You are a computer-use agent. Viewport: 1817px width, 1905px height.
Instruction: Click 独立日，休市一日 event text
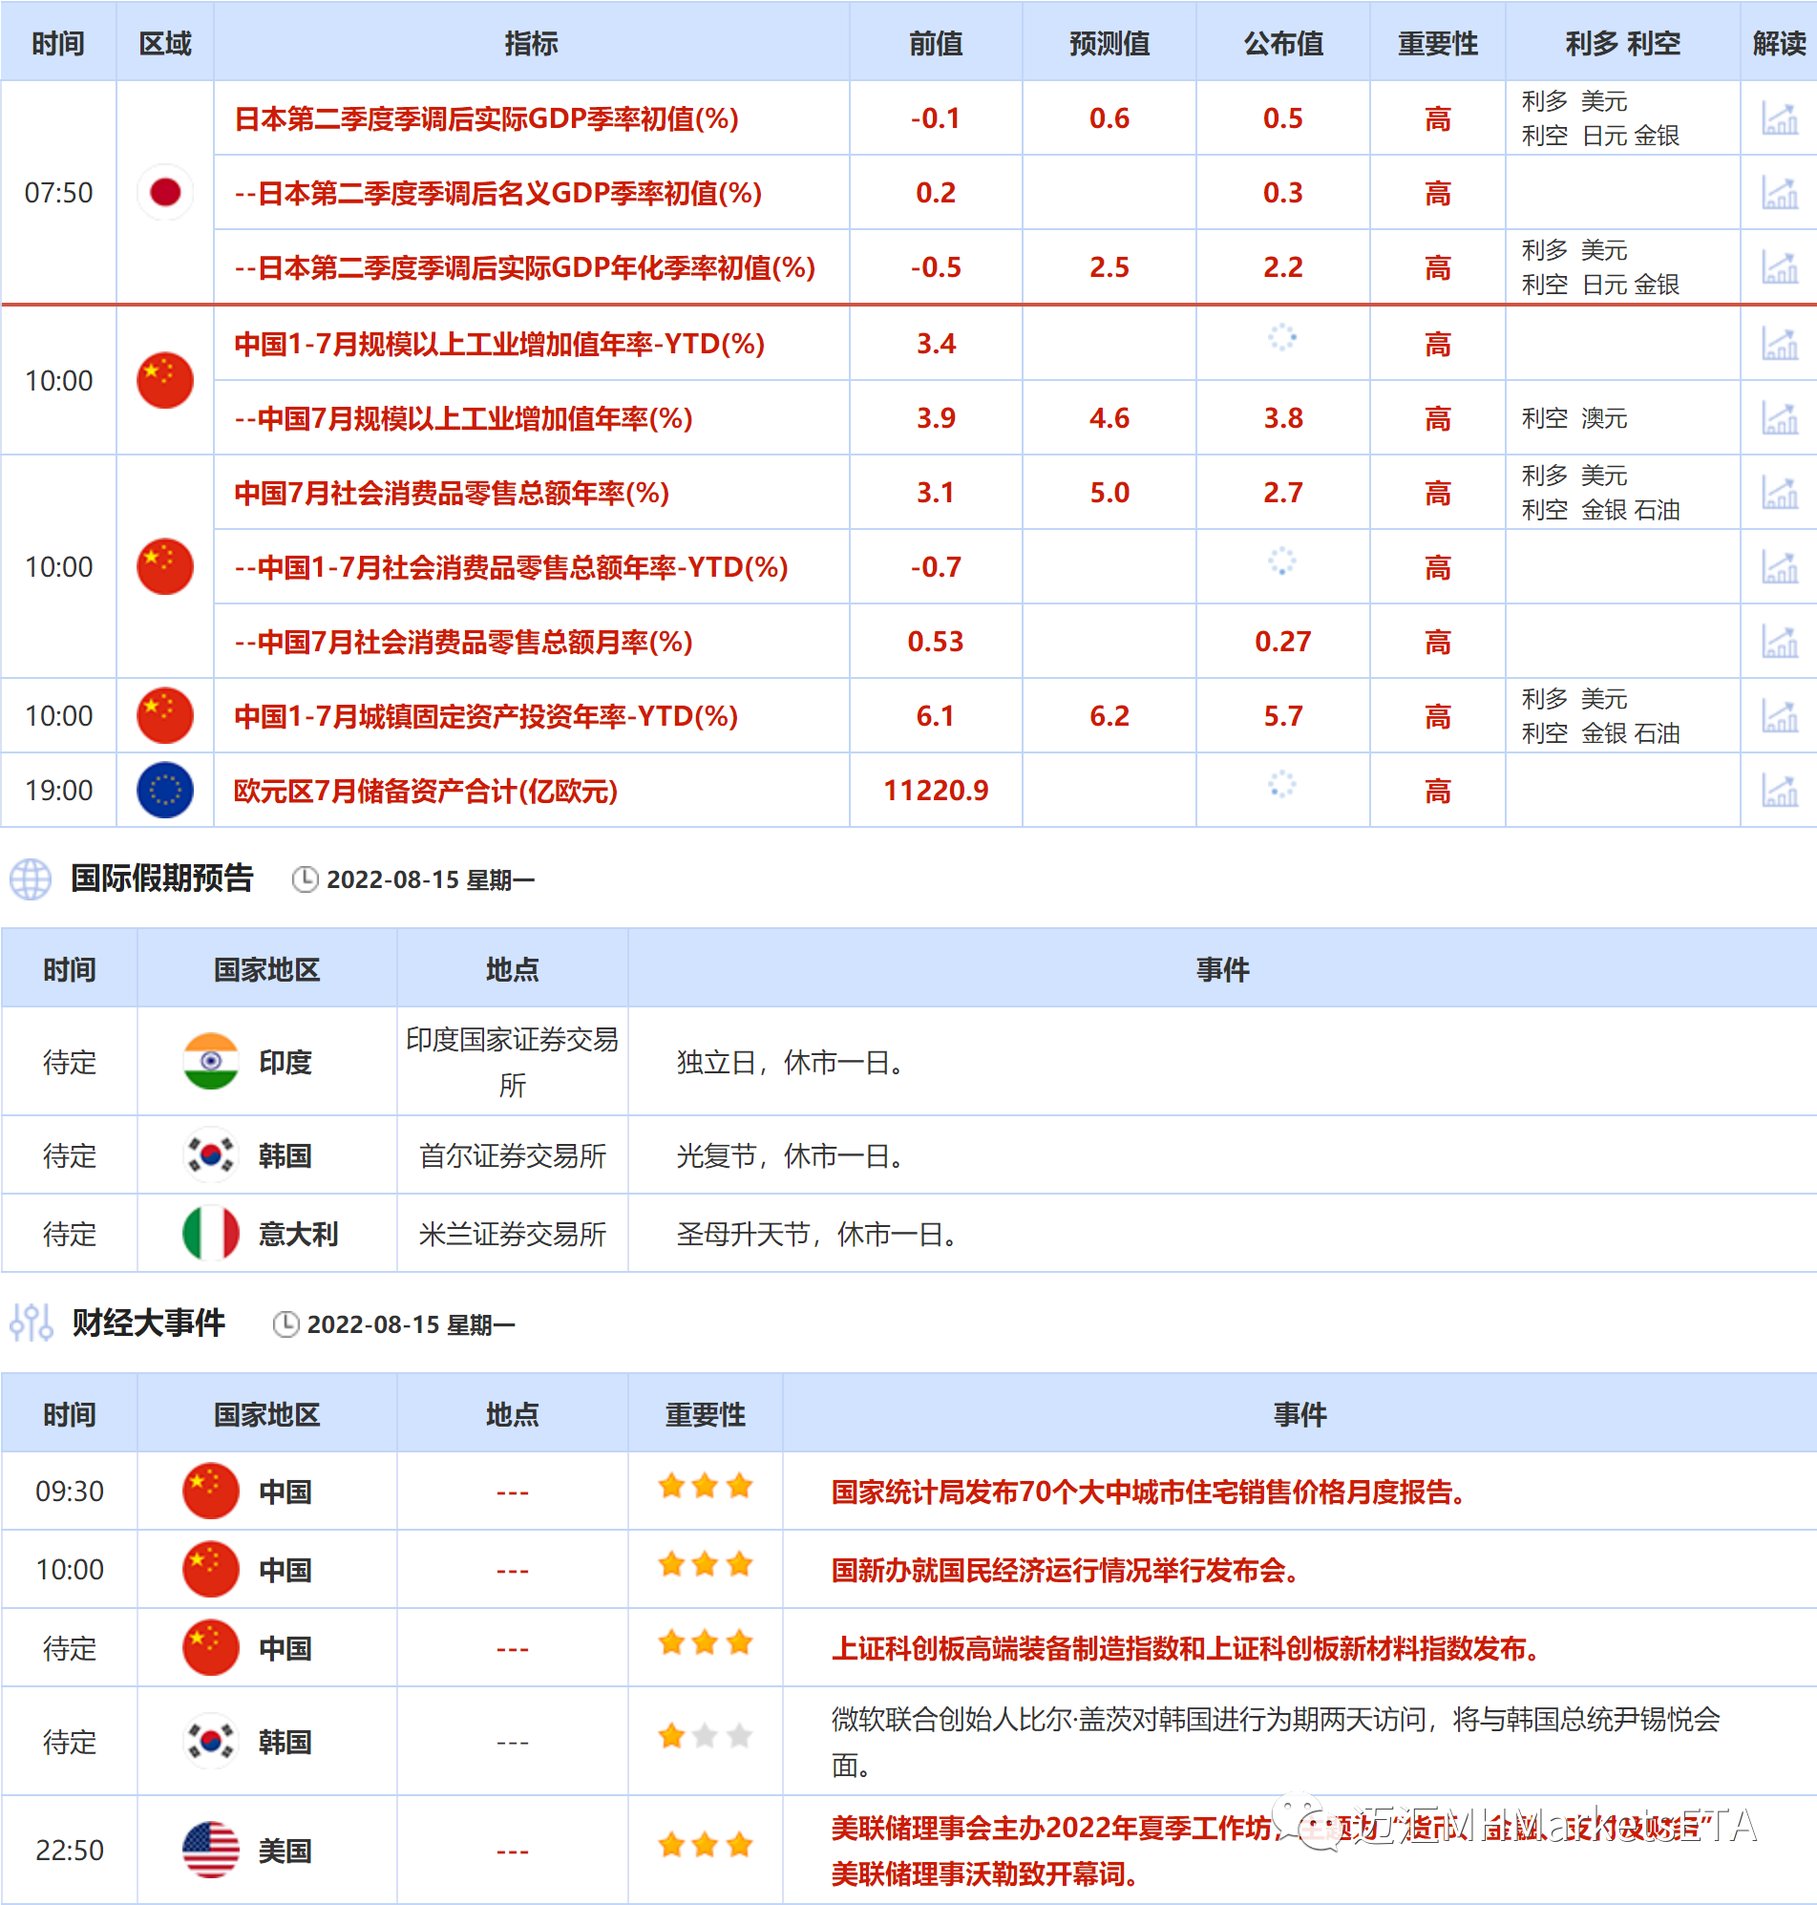click(x=792, y=1063)
